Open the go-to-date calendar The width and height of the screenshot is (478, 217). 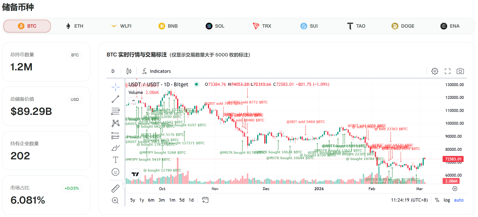click(205, 200)
